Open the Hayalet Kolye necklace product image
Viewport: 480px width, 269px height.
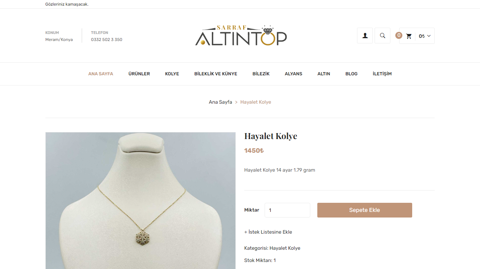click(x=141, y=200)
